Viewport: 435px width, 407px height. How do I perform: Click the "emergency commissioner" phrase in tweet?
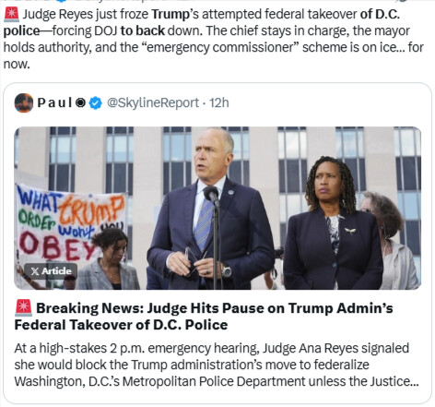(x=220, y=47)
